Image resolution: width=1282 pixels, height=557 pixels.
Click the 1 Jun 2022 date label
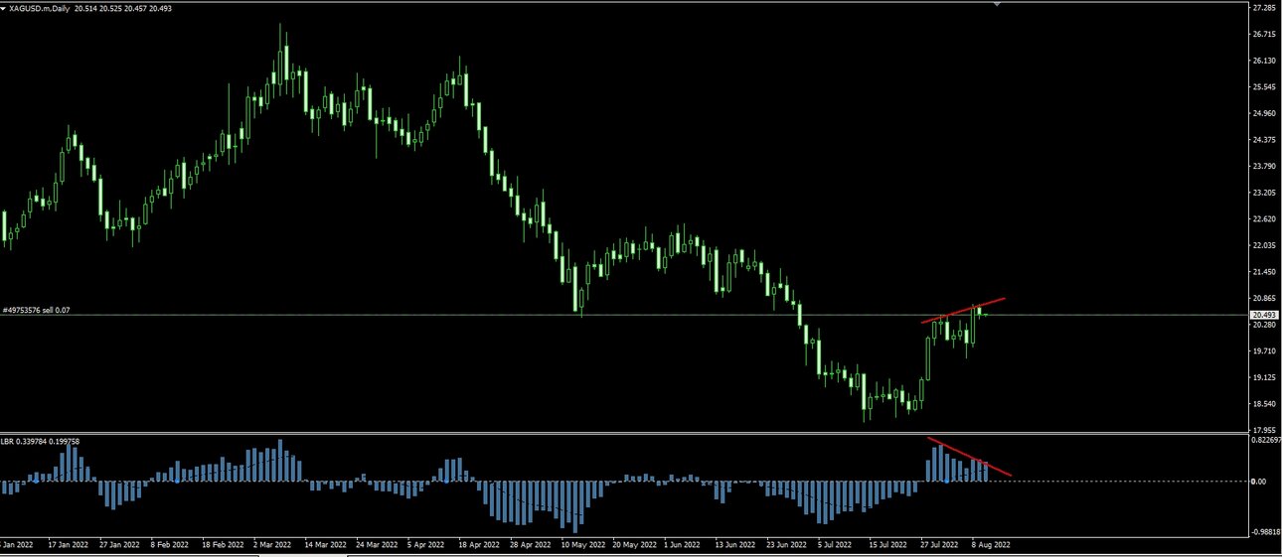[x=684, y=545]
